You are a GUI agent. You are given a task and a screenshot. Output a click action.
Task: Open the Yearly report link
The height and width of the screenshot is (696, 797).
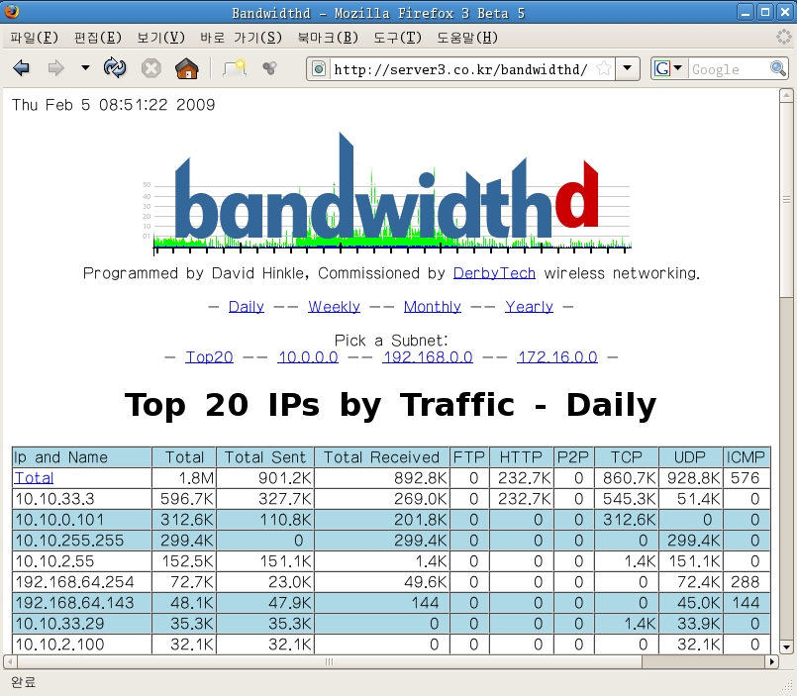tap(529, 307)
